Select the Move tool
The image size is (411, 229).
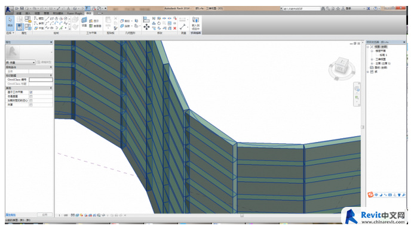tap(146, 26)
